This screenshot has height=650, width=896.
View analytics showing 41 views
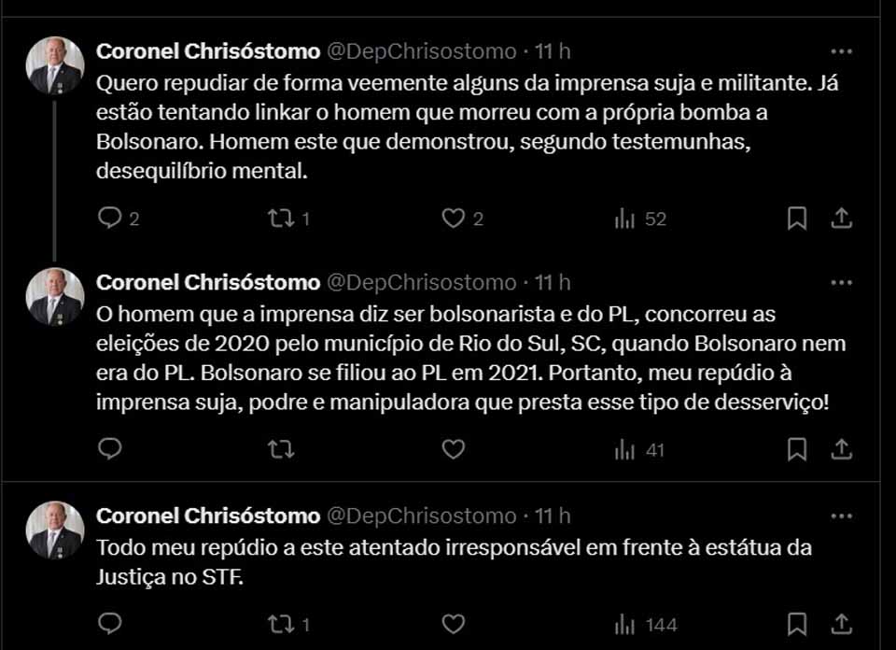click(x=640, y=449)
